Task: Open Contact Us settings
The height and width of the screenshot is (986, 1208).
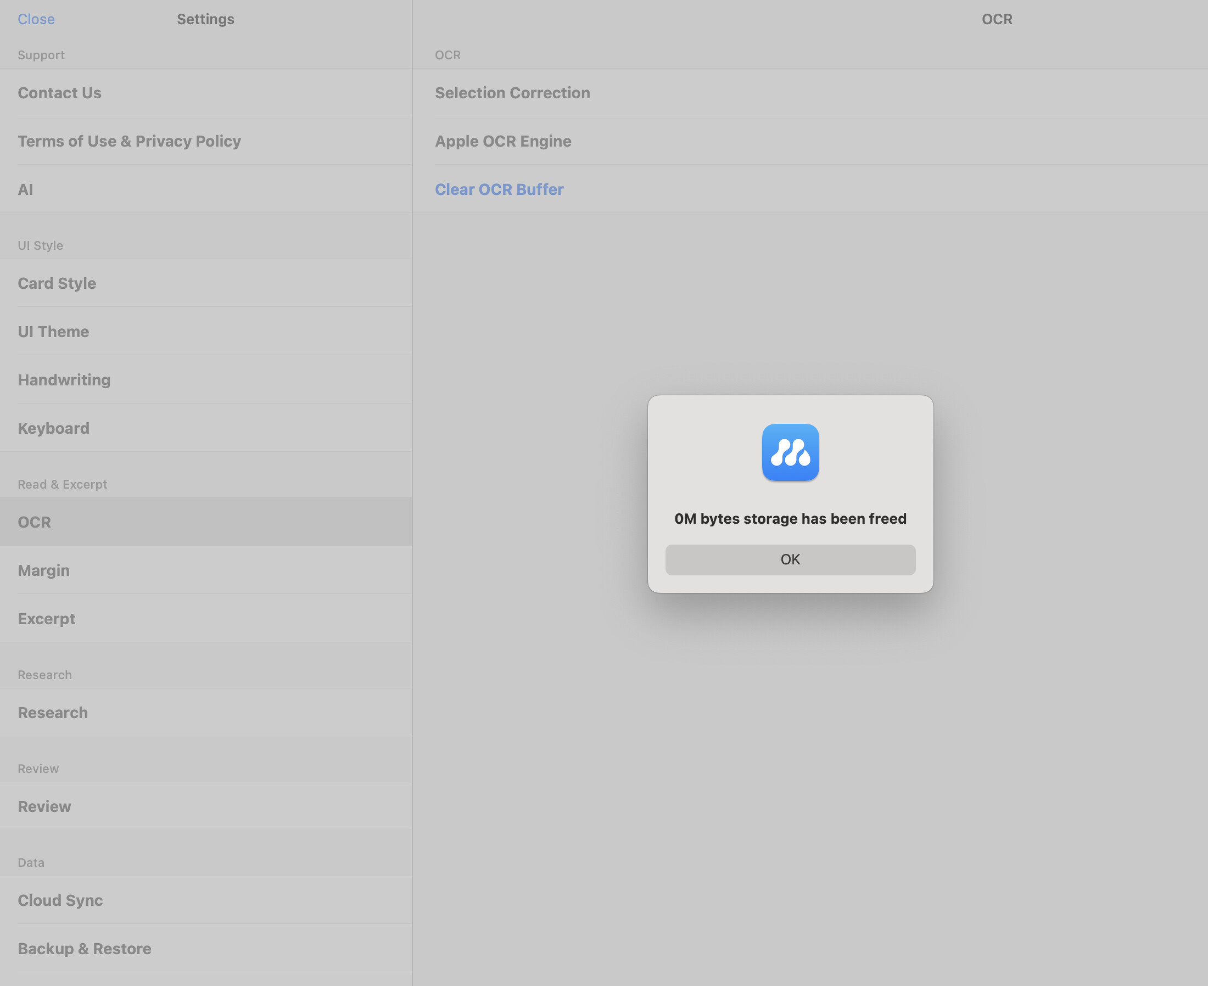Action: coord(60,93)
